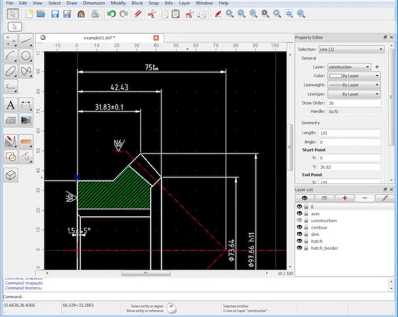Screen dimensions: 398x317
Task: Activate the pan zoom tool
Action: [301, 14]
